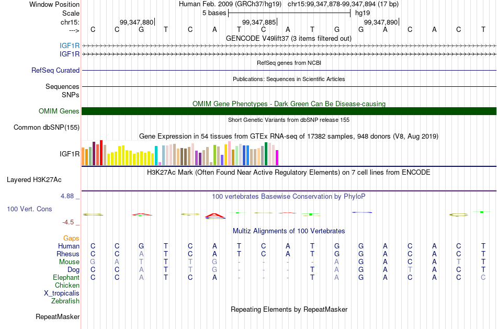Screen dimensions: 497x329
Task: Click the cyan bar in GTEx expression chart
Action: coord(156,156)
